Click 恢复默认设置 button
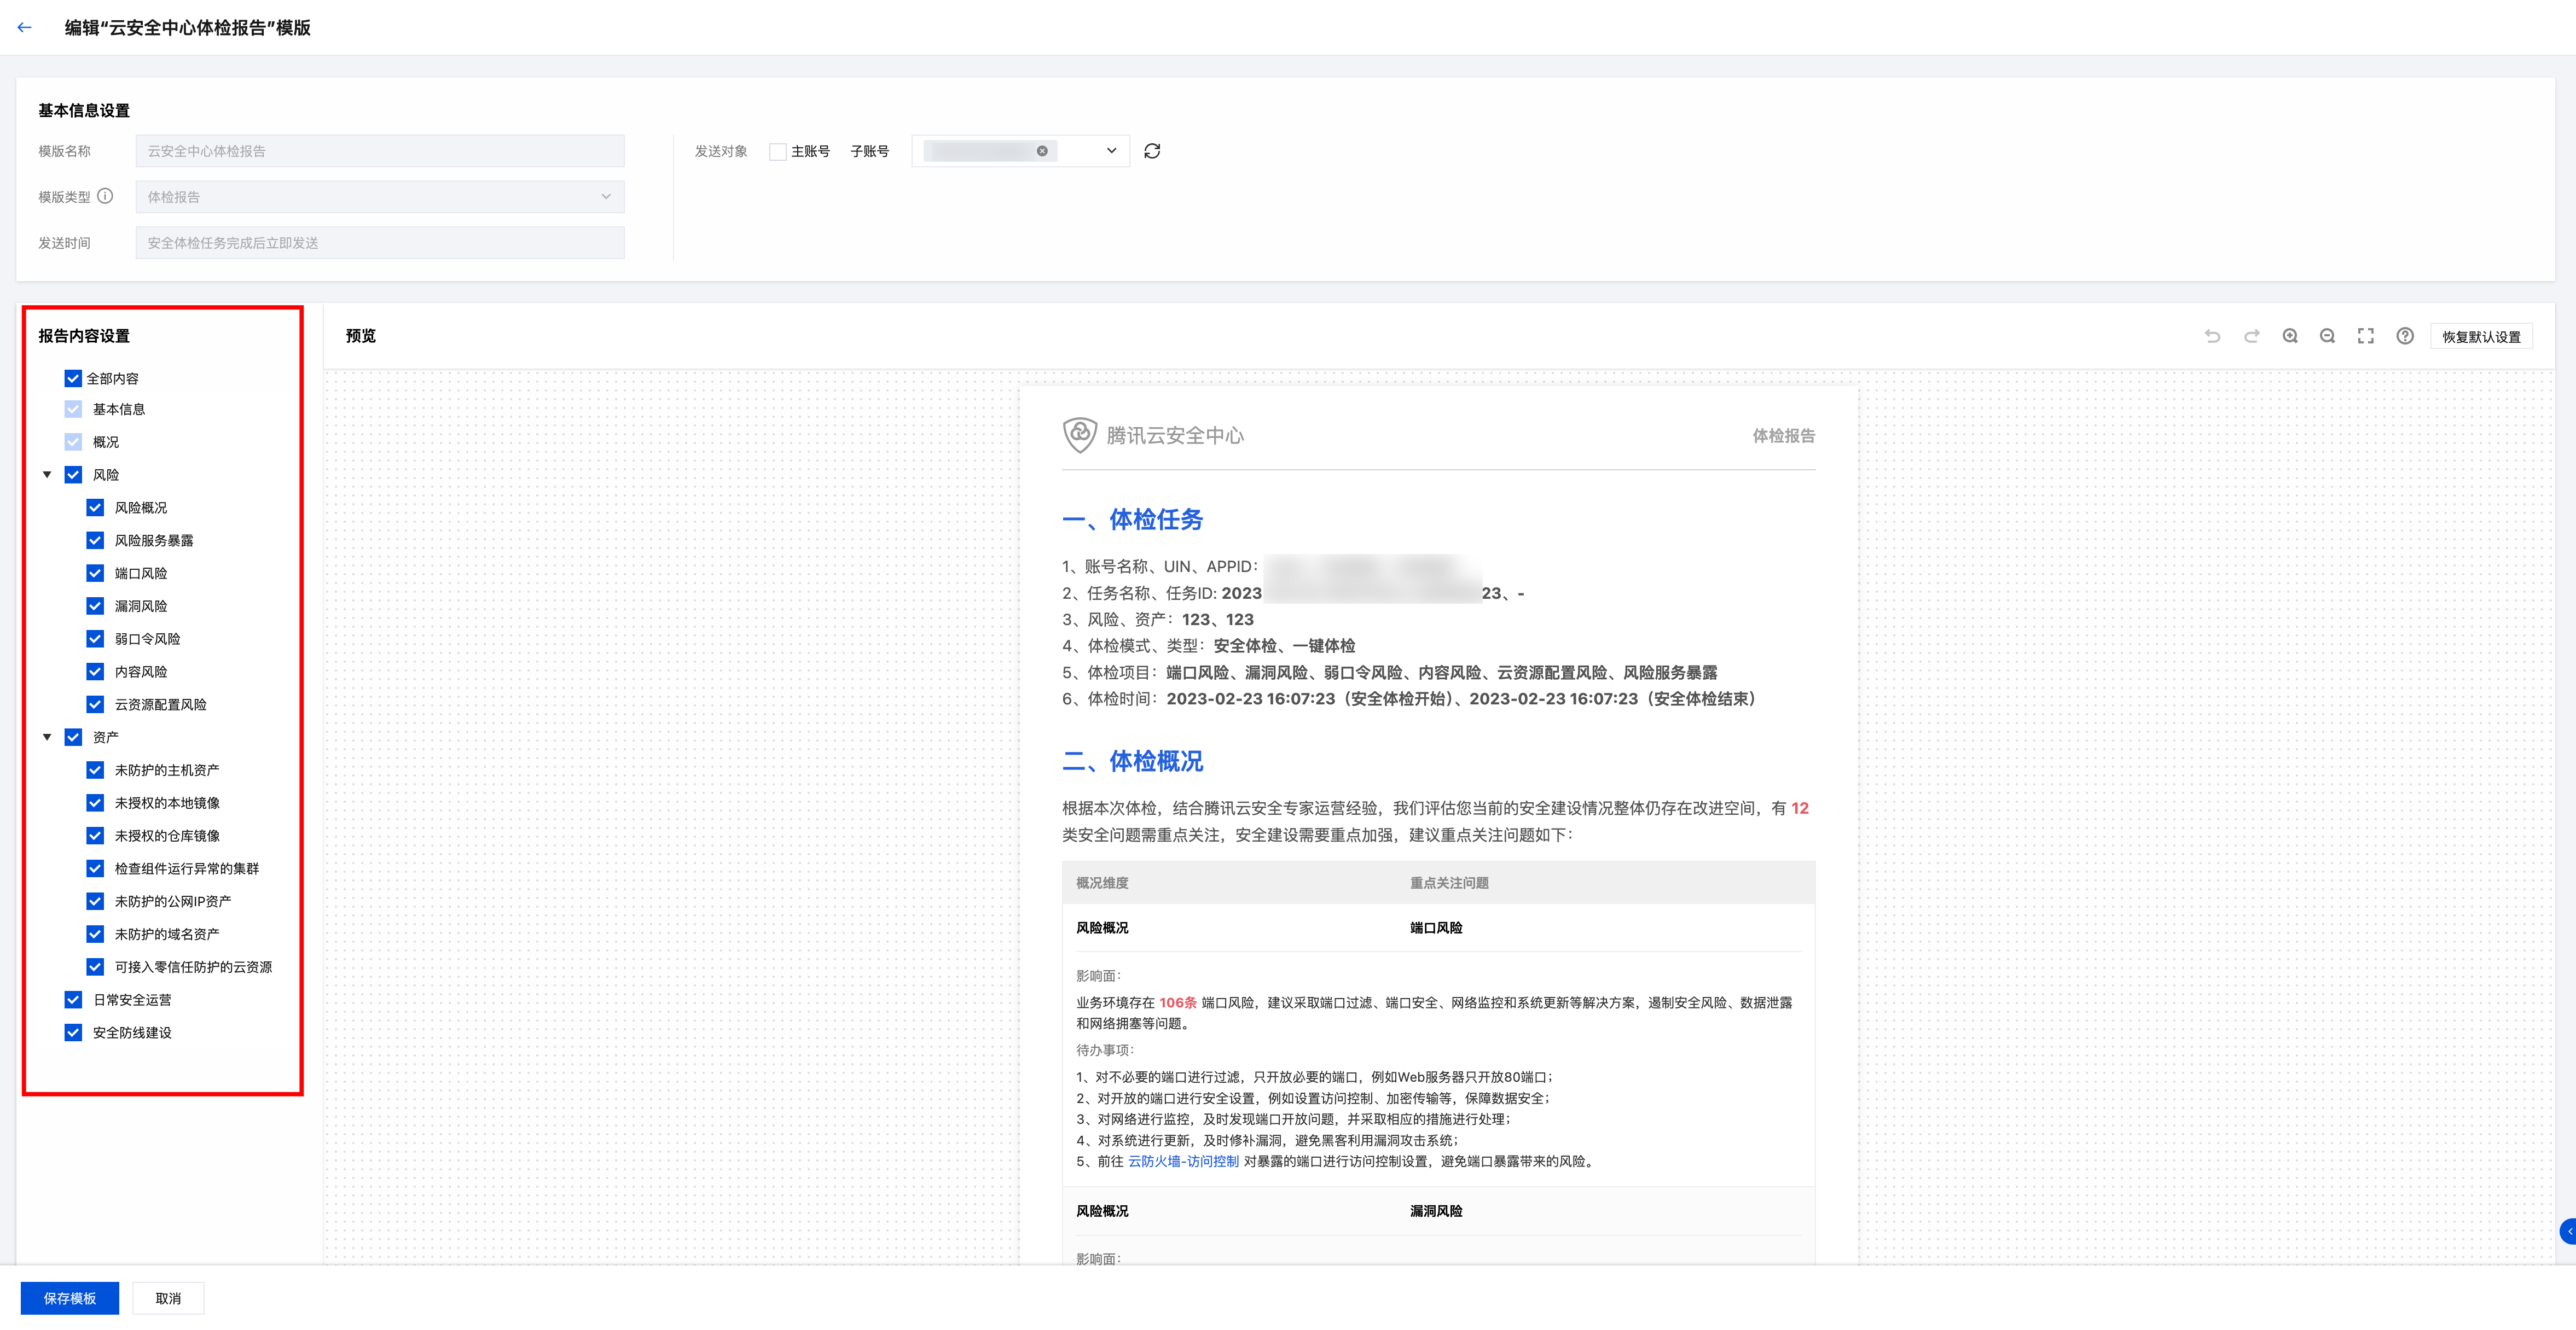Viewport: 2576px width, 1330px height. (x=2481, y=337)
